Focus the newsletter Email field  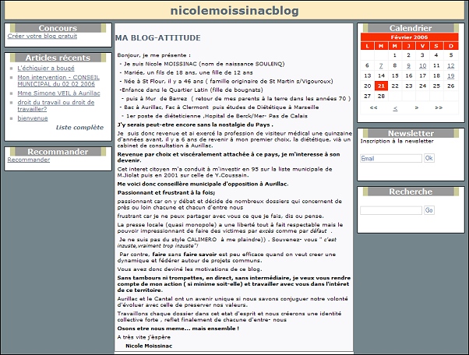tap(391, 158)
